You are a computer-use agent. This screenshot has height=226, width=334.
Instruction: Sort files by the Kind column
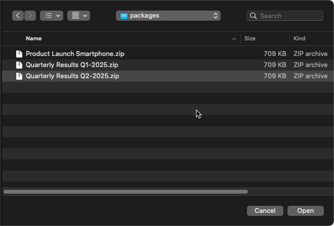click(x=299, y=38)
